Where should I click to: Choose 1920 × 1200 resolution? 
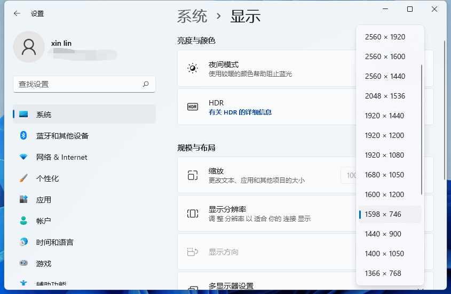click(x=390, y=135)
